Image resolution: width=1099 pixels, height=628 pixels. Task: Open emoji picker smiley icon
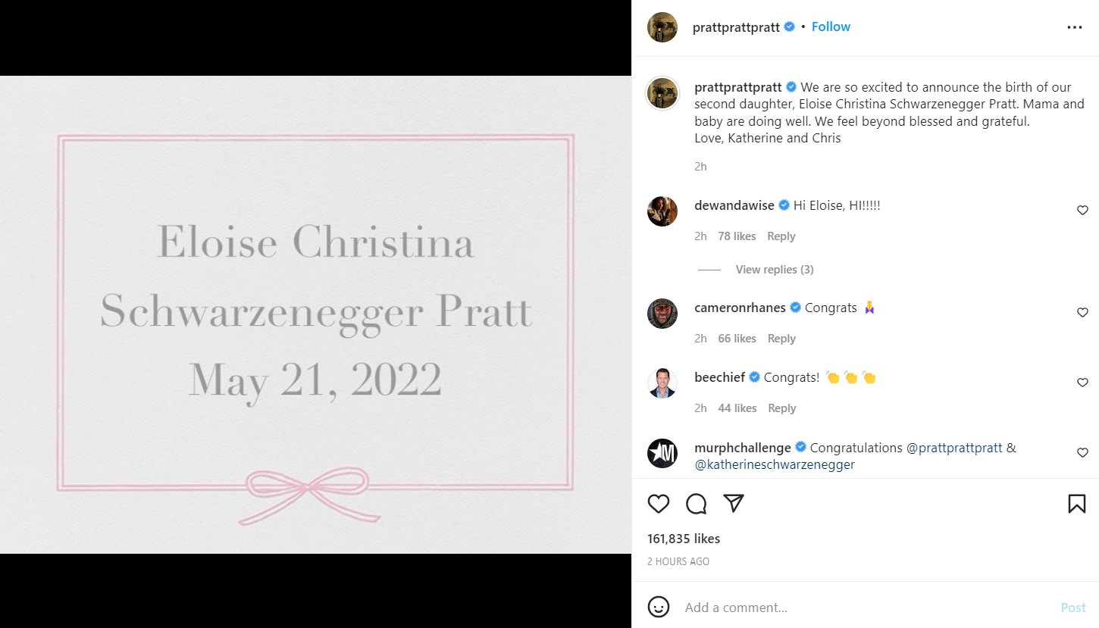pyautogui.click(x=659, y=607)
